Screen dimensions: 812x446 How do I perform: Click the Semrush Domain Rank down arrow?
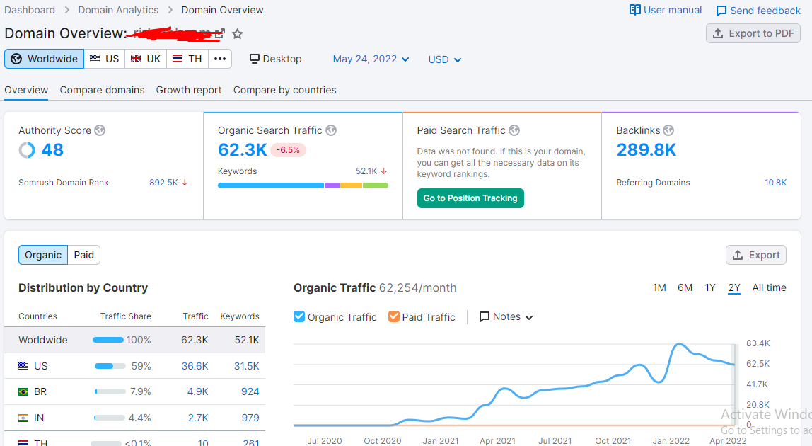[185, 183]
